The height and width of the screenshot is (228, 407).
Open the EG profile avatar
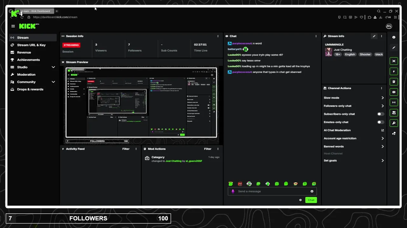point(389,26)
